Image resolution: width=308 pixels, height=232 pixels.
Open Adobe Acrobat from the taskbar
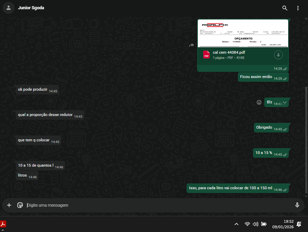click(3, 224)
